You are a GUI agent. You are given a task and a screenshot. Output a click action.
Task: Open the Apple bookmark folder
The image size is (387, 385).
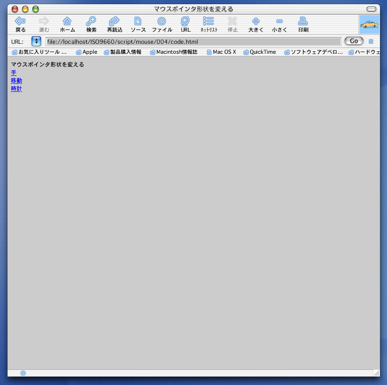87,52
